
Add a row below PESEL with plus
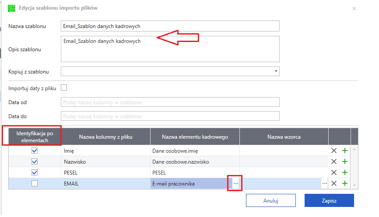point(345,172)
